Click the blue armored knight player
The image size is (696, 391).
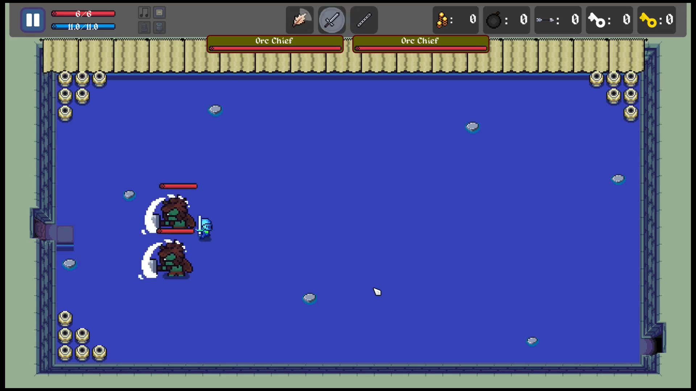coord(205,228)
